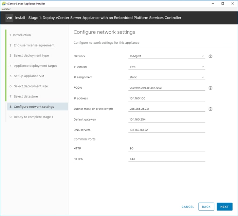Click the info icon next to Network

click(x=210, y=56)
